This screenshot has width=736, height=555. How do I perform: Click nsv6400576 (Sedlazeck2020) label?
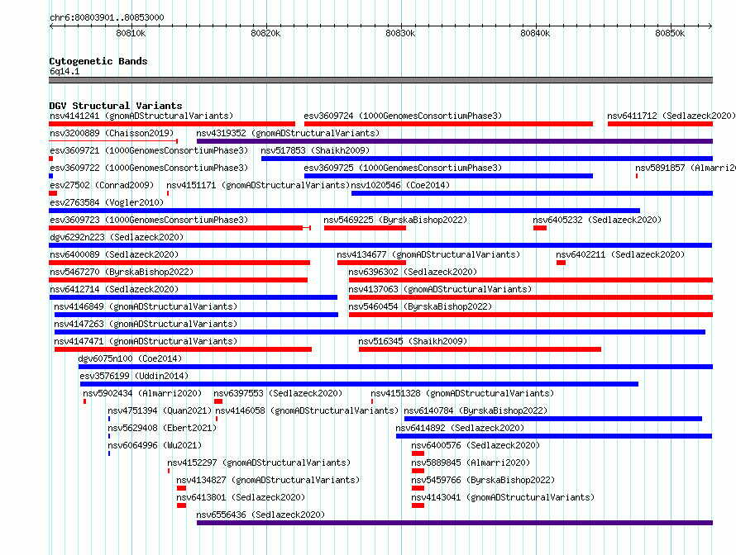(x=476, y=445)
